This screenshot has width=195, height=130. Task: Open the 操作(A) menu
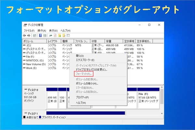tap(42, 31)
